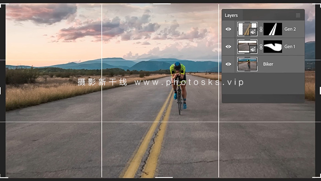Click the generative badge on Gen 2 thumbnail
This screenshot has width=321, height=181.
click(x=253, y=32)
